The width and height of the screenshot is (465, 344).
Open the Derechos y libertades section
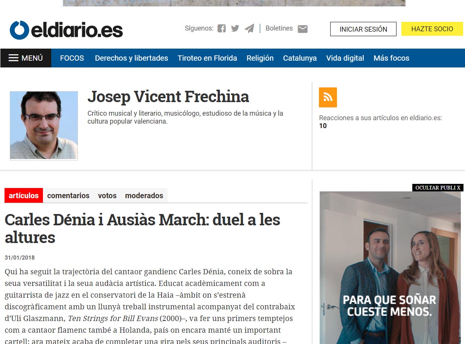(131, 58)
